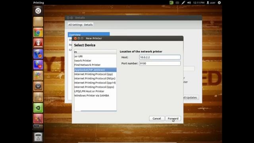254x143 pixels.
Task: Select LPD/LPR Host or Printer
Action: click(95, 91)
